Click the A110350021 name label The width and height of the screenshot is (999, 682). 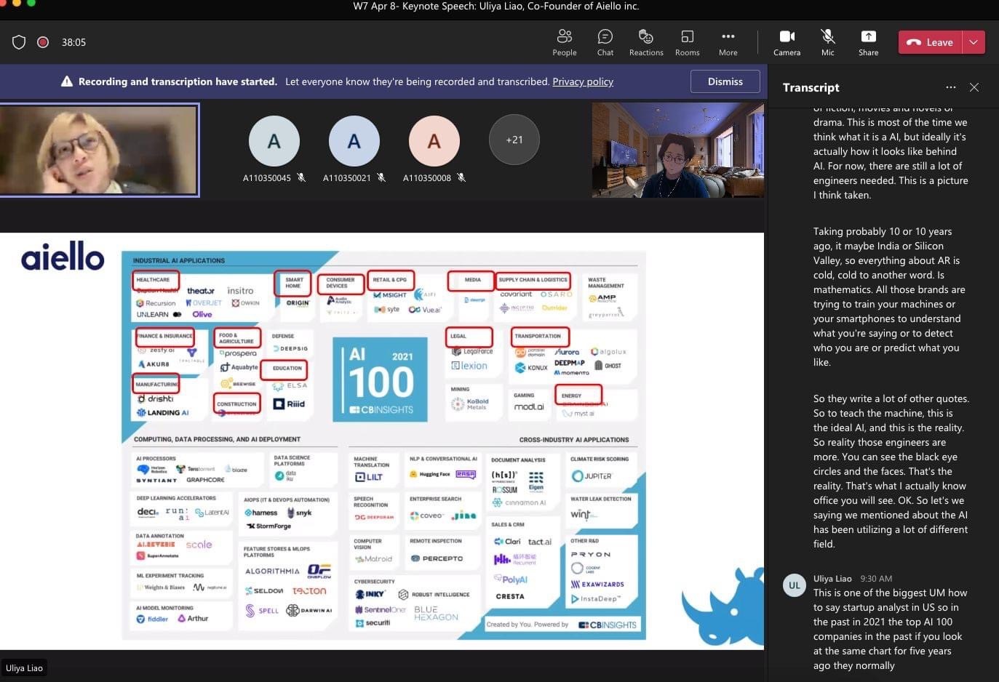point(347,177)
